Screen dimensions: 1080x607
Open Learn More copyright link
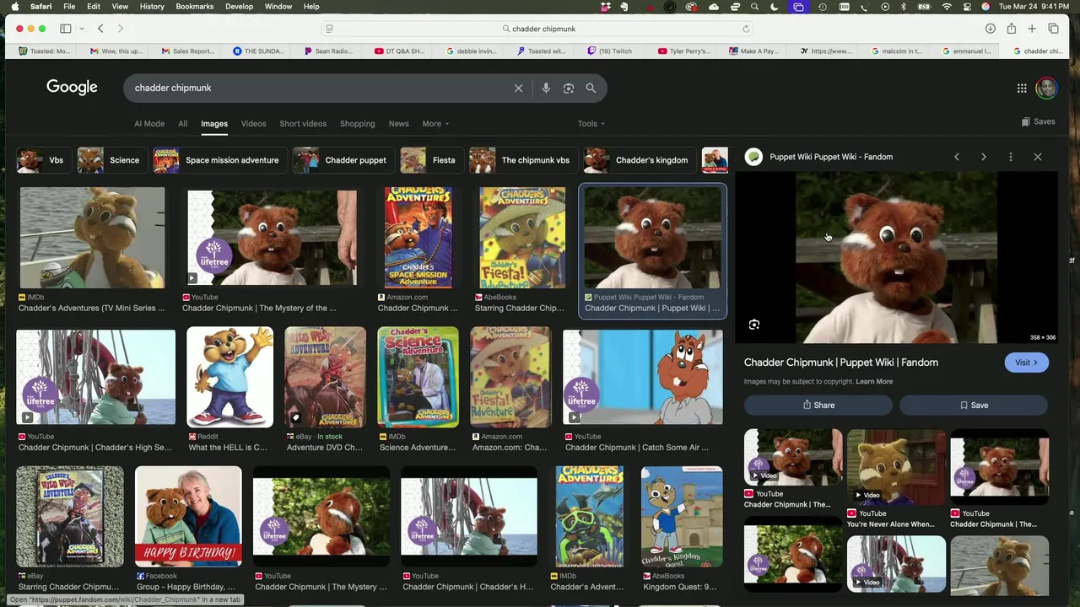[874, 382]
